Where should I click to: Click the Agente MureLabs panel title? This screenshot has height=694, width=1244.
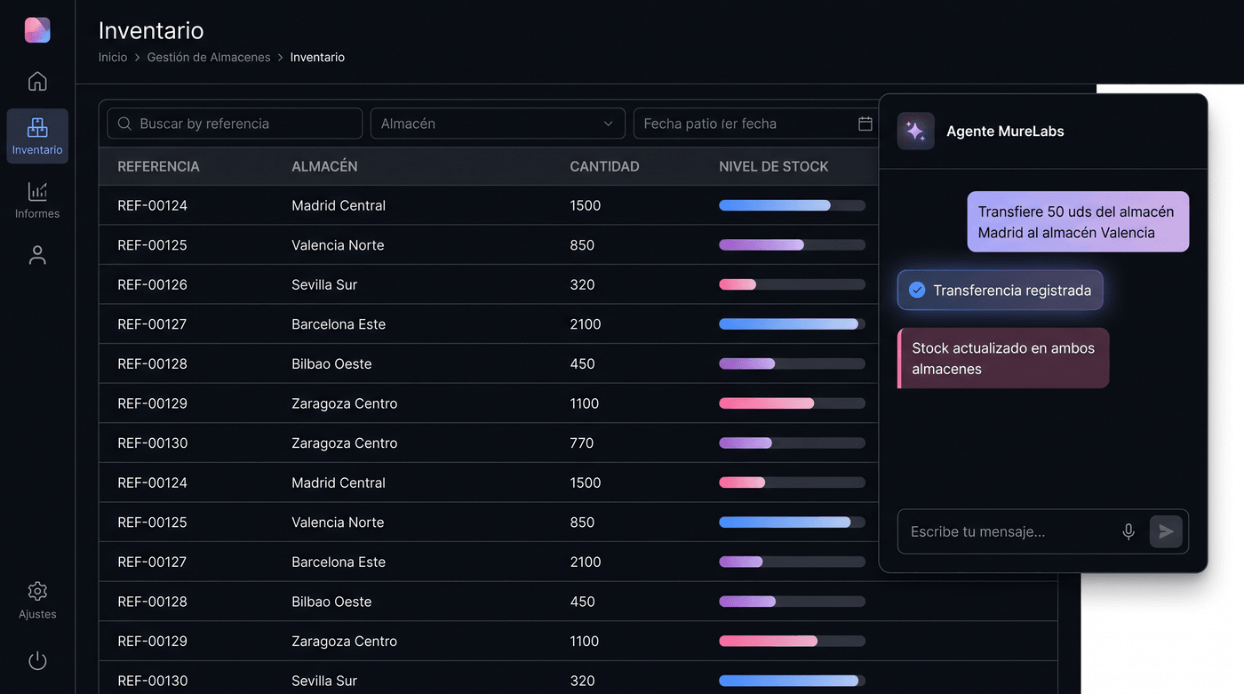(x=1005, y=132)
